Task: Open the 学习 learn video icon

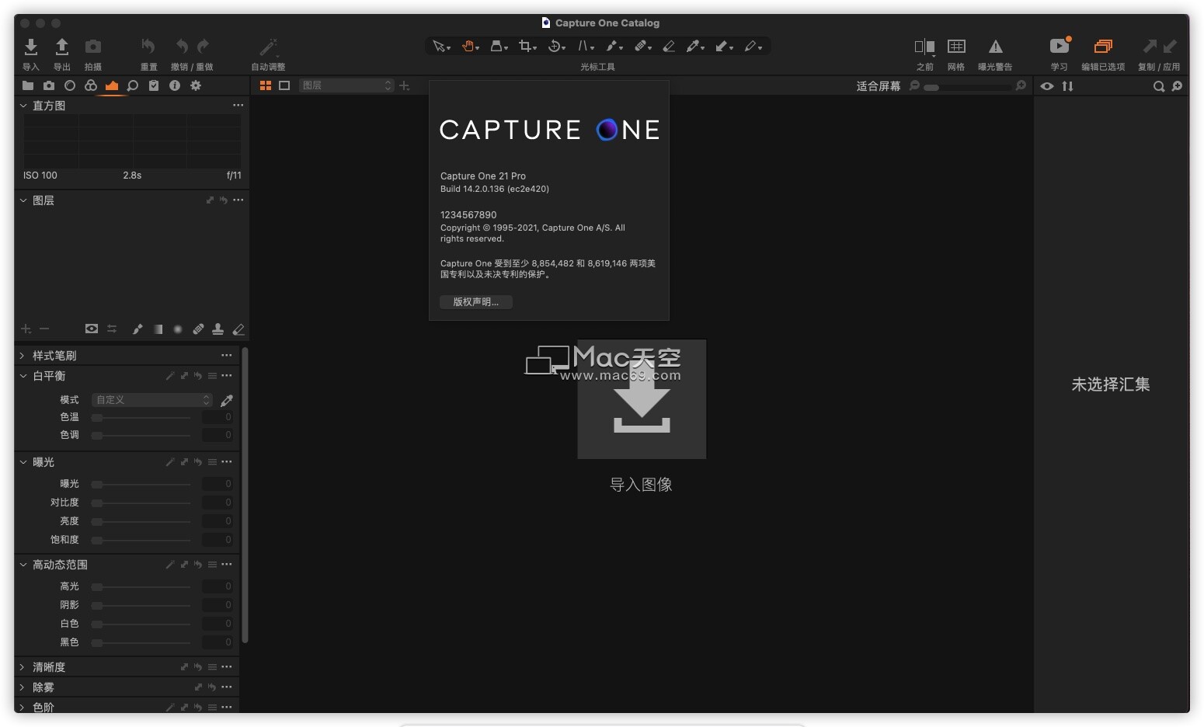Action: [x=1060, y=46]
